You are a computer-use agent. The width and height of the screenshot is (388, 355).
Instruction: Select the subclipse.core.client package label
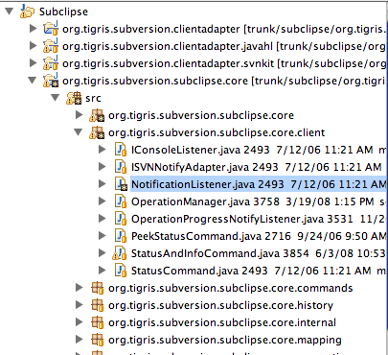[217, 132]
